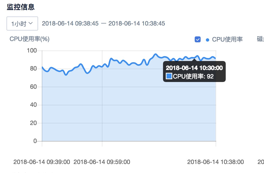Click the CPU使用率 legend label
The height and width of the screenshot is (173, 264).
click(x=227, y=39)
